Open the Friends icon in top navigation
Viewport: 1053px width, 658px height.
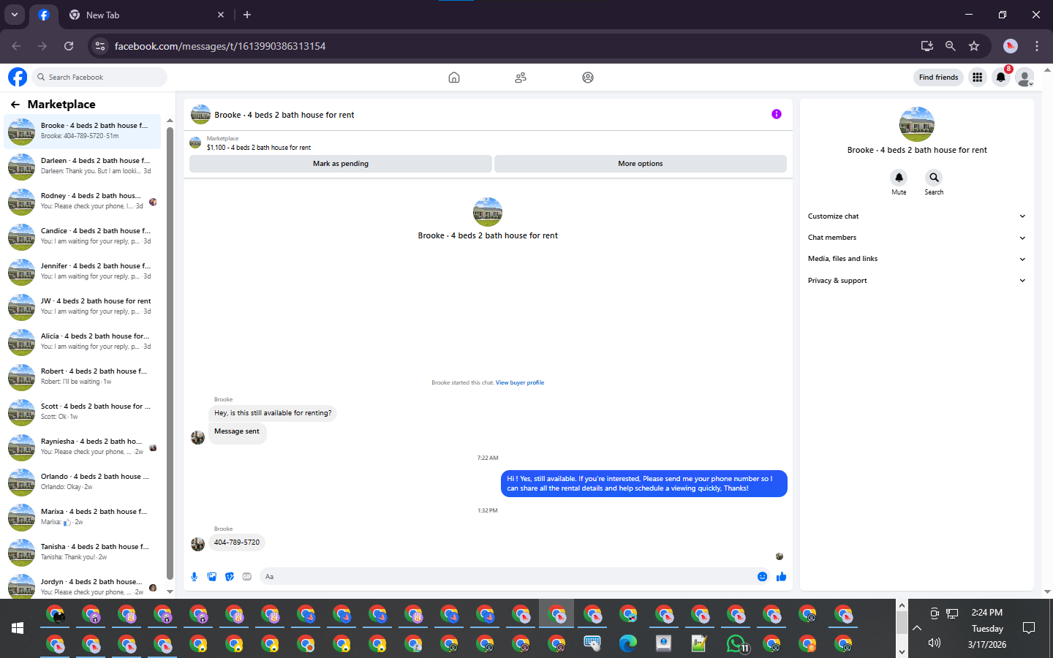[x=521, y=77]
